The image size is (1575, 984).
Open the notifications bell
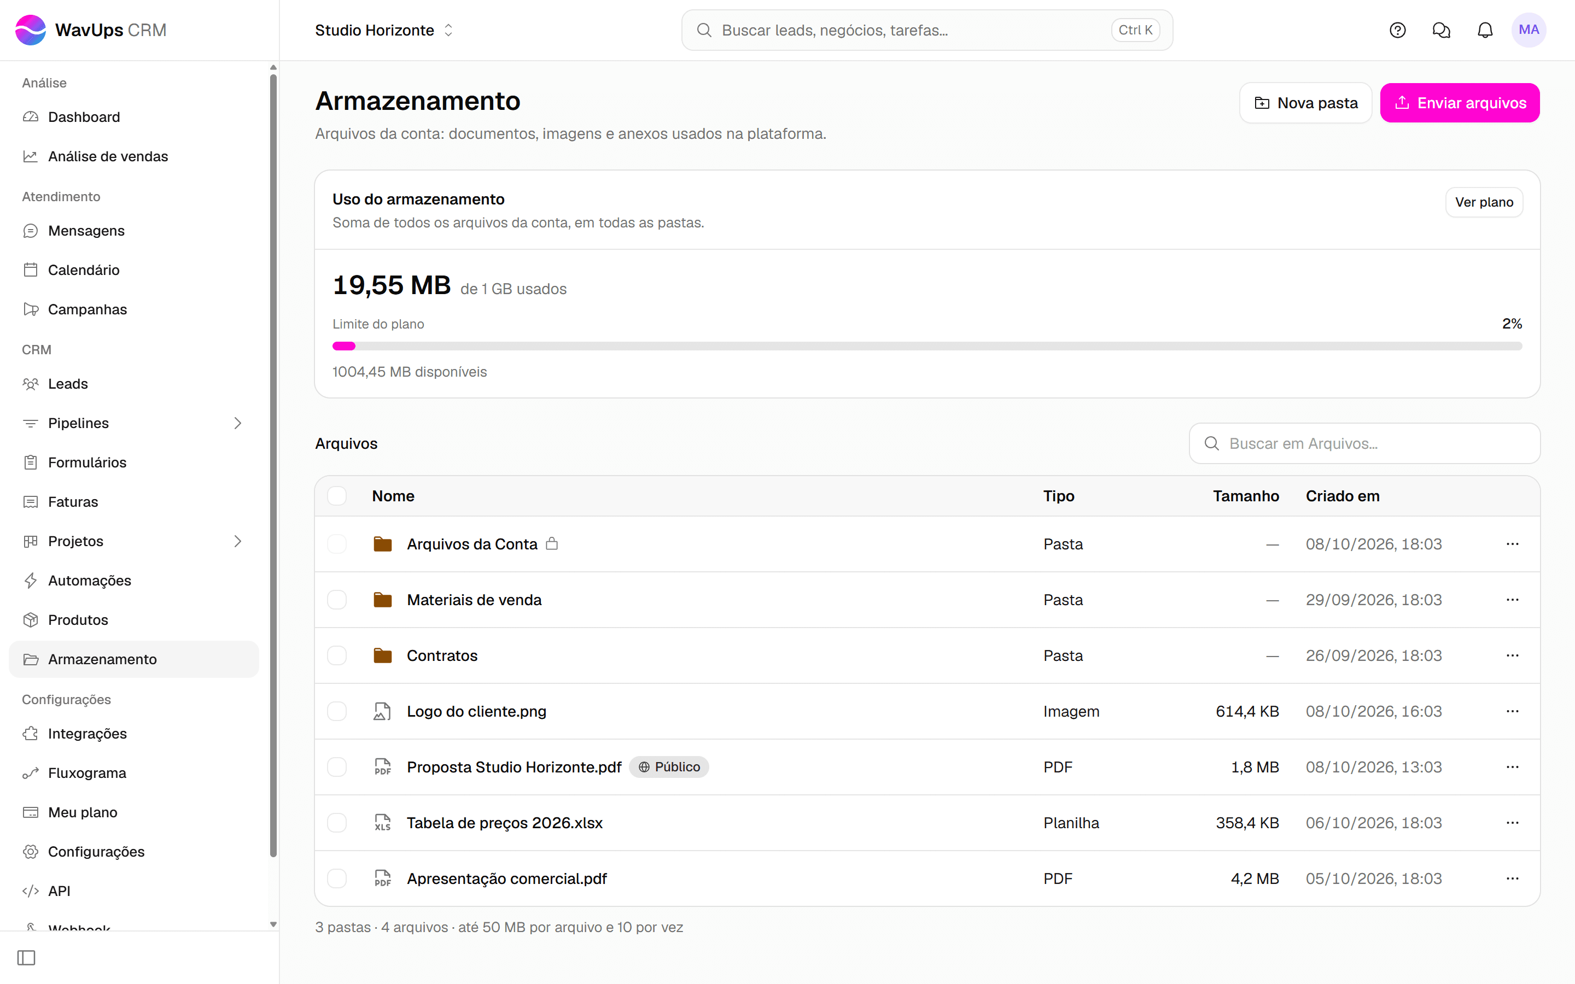1485,30
